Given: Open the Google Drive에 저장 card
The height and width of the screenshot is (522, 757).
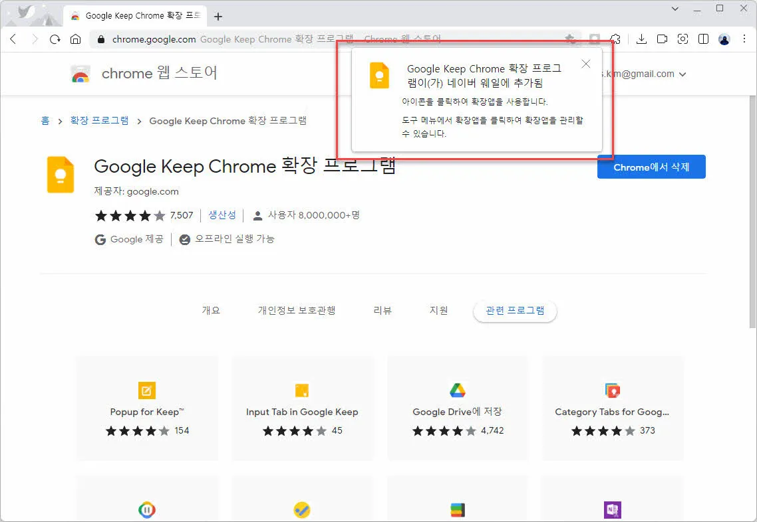Looking at the screenshot, I should (458, 408).
